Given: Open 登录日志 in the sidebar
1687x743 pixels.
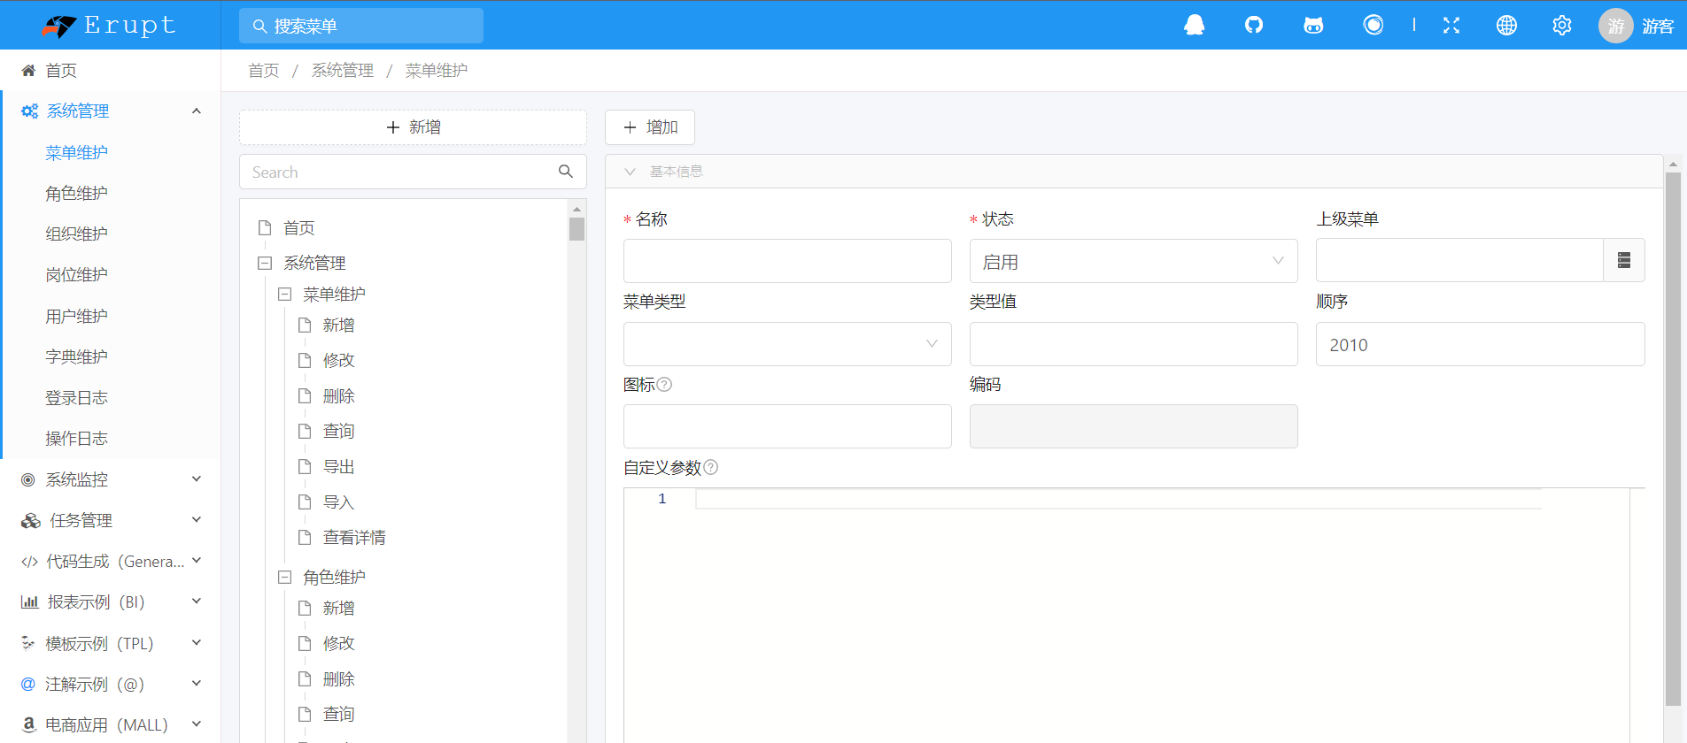Looking at the screenshot, I should coord(77,398).
